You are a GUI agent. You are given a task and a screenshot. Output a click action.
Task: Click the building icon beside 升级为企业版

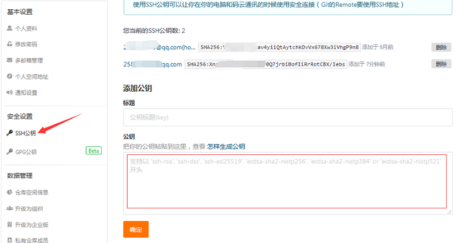[9, 224]
